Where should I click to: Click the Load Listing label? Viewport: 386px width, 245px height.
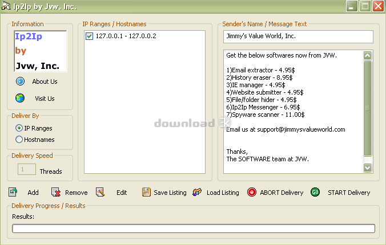point(223,193)
